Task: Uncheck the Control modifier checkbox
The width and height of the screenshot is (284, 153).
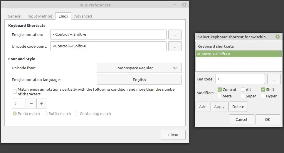Action: (x=220, y=90)
